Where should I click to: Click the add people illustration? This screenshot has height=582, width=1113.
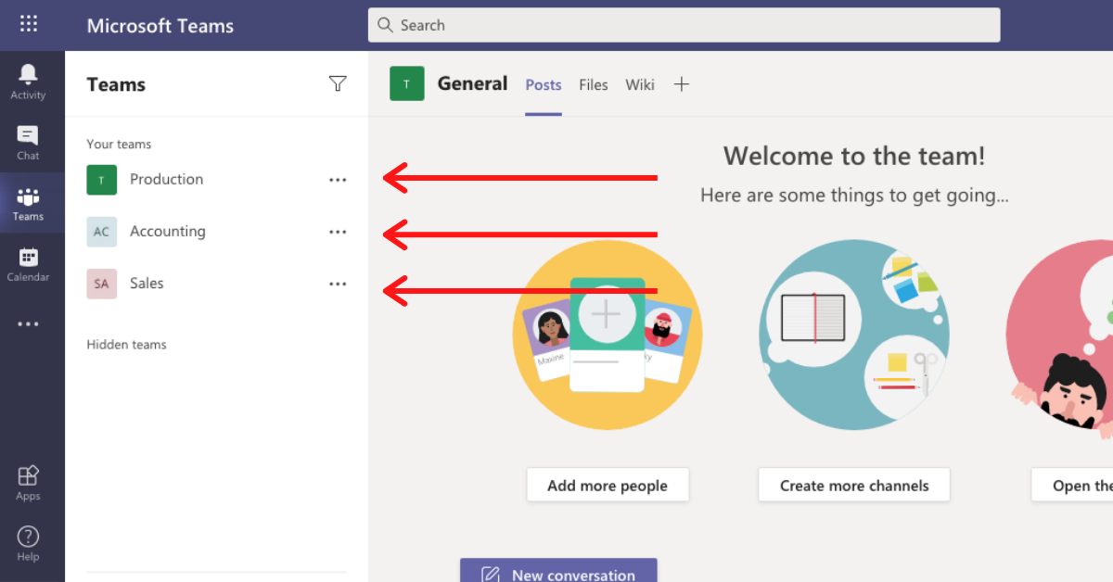tap(608, 335)
